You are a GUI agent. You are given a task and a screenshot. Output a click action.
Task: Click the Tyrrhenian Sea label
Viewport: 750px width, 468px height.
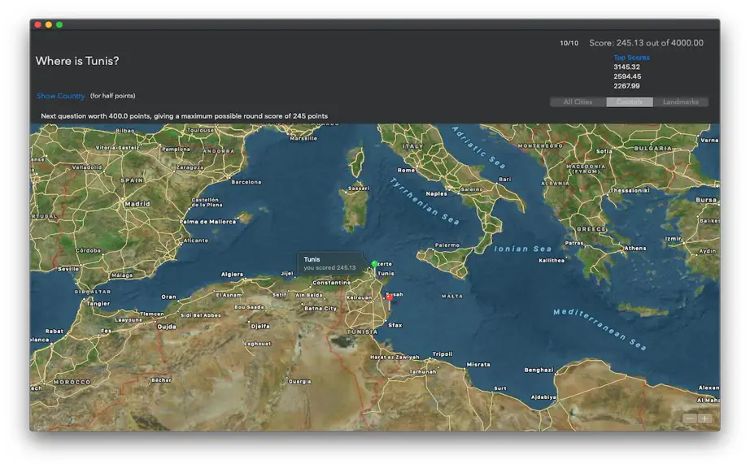click(425, 201)
